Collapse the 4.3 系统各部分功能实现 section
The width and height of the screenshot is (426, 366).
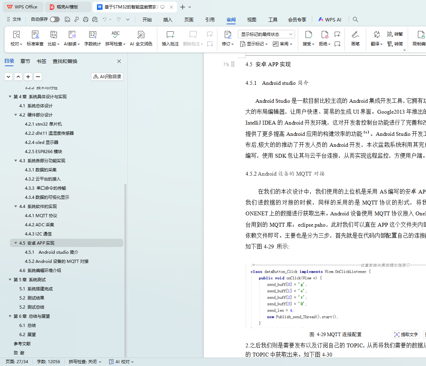[16, 160]
